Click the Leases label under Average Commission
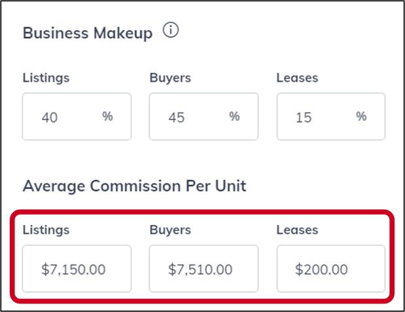The height and width of the screenshot is (312, 405). [297, 230]
